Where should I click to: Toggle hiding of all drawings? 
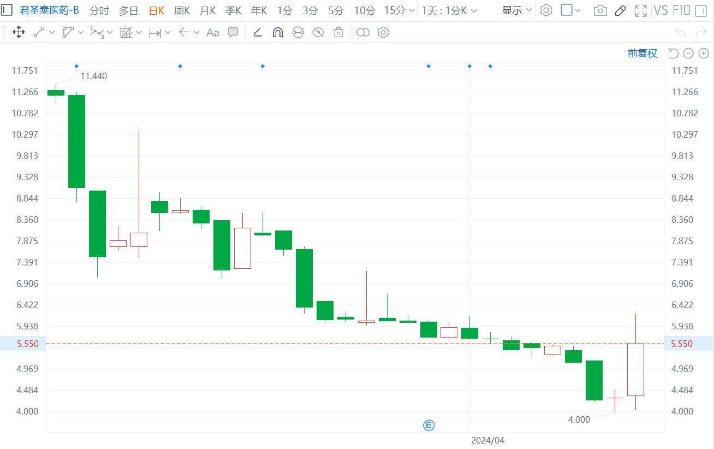pos(318,33)
